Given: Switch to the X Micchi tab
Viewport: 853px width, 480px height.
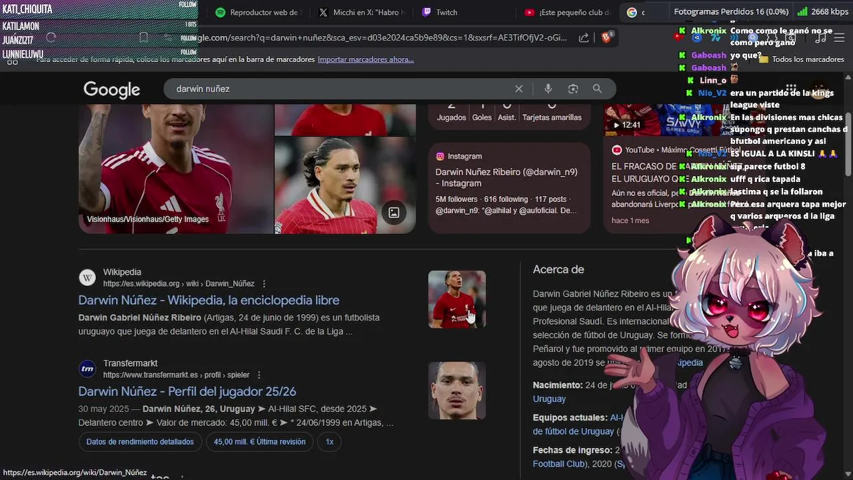Looking at the screenshot, I should pos(361,12).
